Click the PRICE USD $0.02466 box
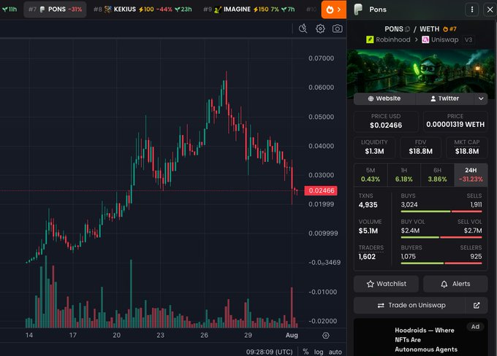The height and width of the screenshot is (356, 497). tap(386, 121)
